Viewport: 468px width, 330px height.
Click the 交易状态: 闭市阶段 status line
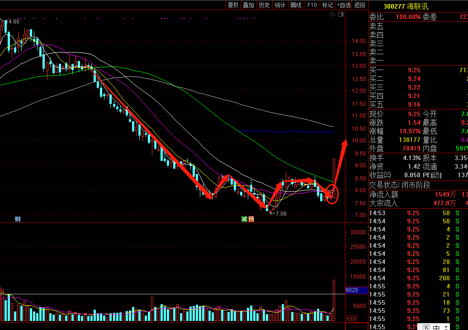pyautogui.click(x=400, y=185)
